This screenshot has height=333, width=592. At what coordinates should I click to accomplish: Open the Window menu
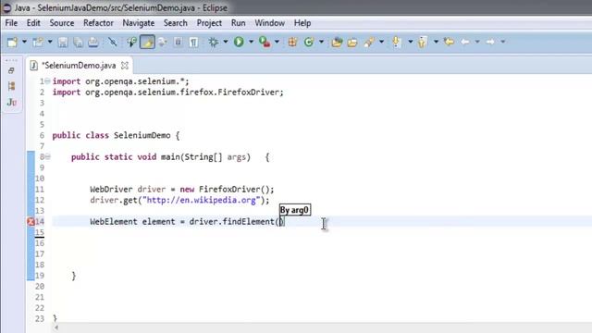(269, 23)
